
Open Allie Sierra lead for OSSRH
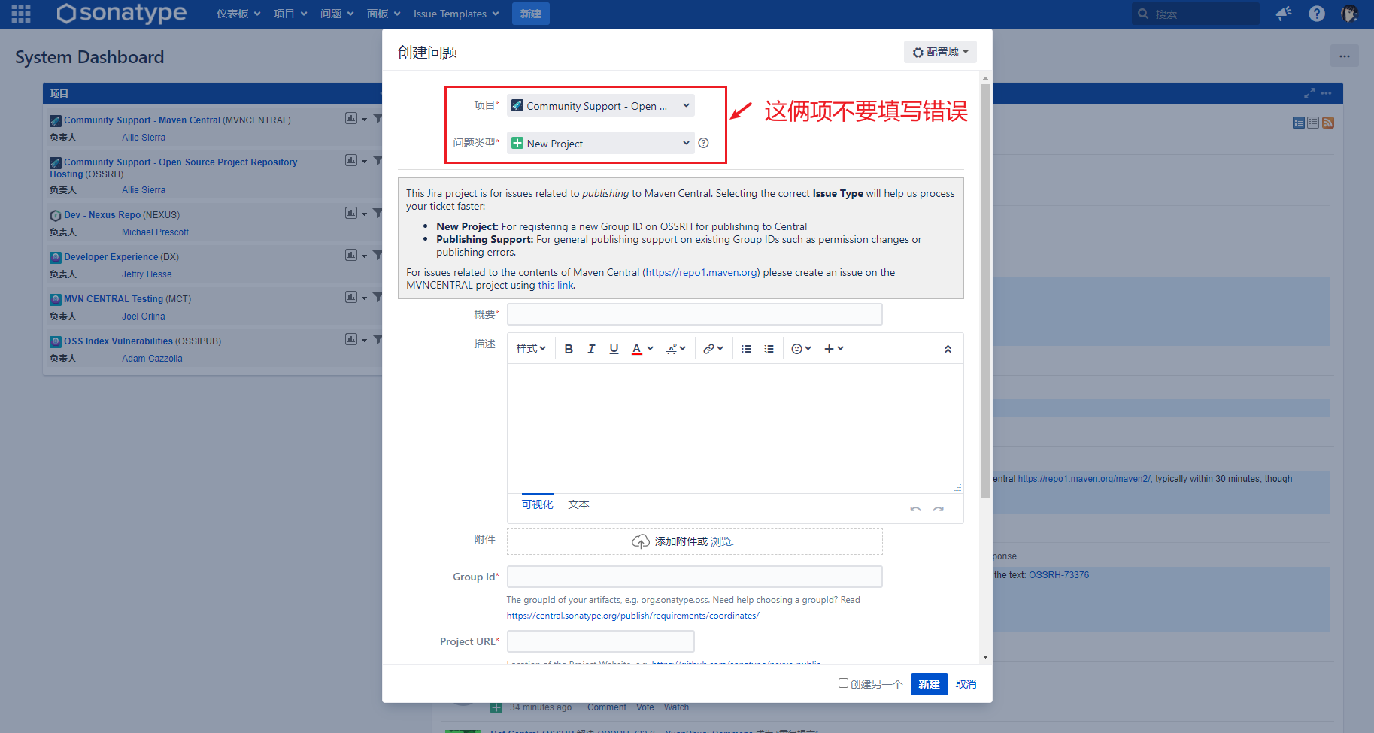click(x=144, y=190)
